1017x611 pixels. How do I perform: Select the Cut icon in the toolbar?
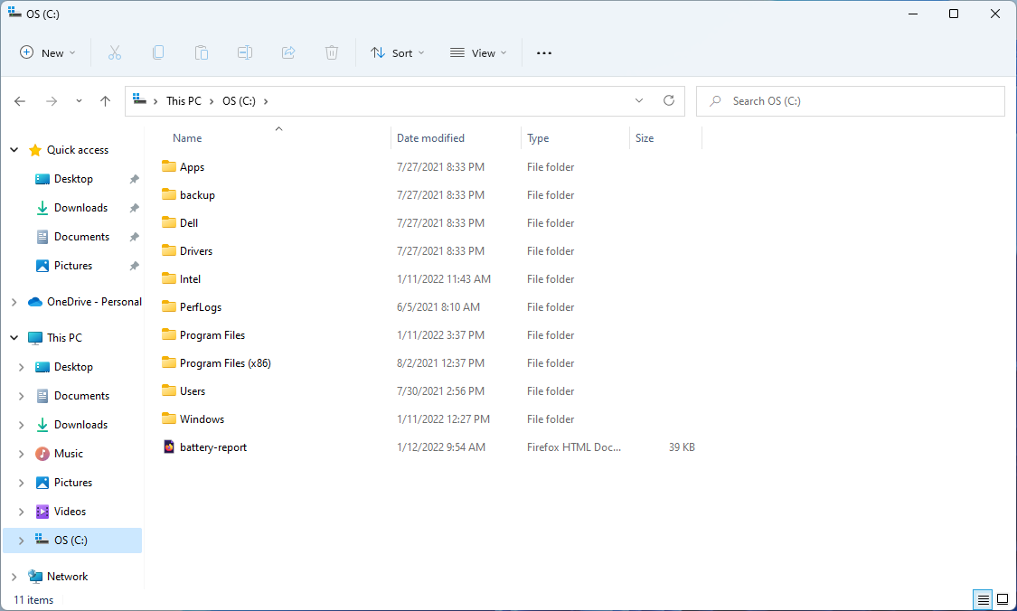(115, 52)
